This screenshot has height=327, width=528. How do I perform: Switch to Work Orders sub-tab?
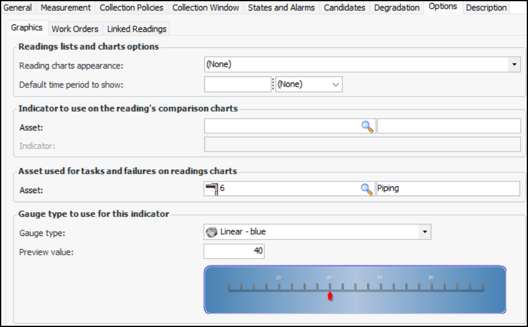click(x=75, y=29)
